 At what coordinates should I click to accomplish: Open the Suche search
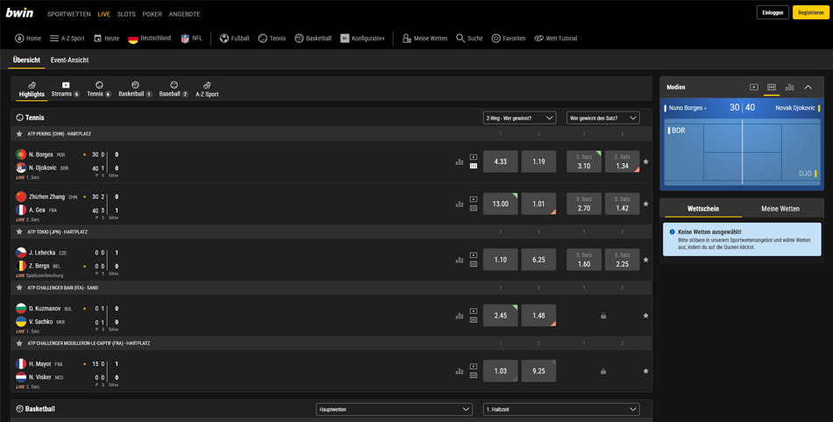pos(469,39)
